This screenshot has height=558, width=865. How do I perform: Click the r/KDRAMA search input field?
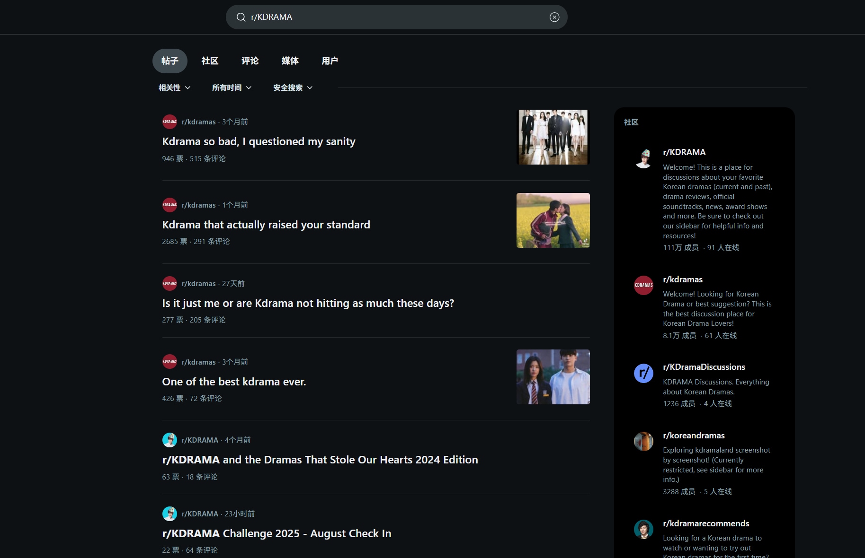[397, 17]
